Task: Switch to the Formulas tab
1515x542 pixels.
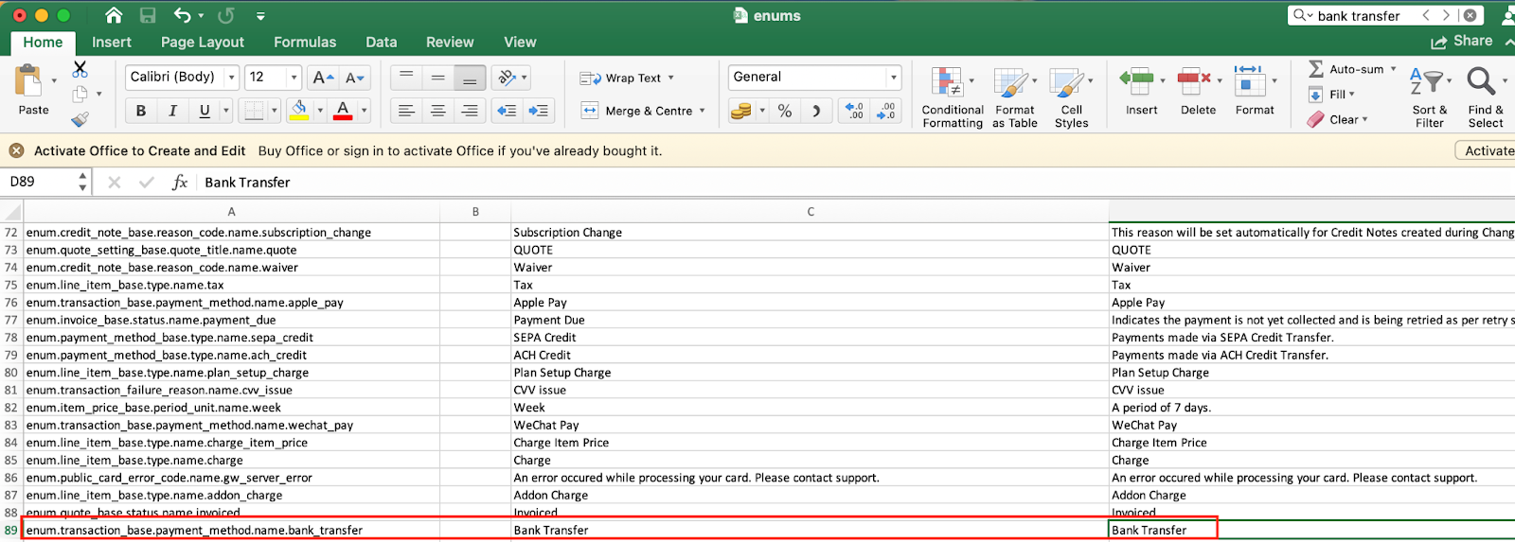Action: (x=305, y=43)
